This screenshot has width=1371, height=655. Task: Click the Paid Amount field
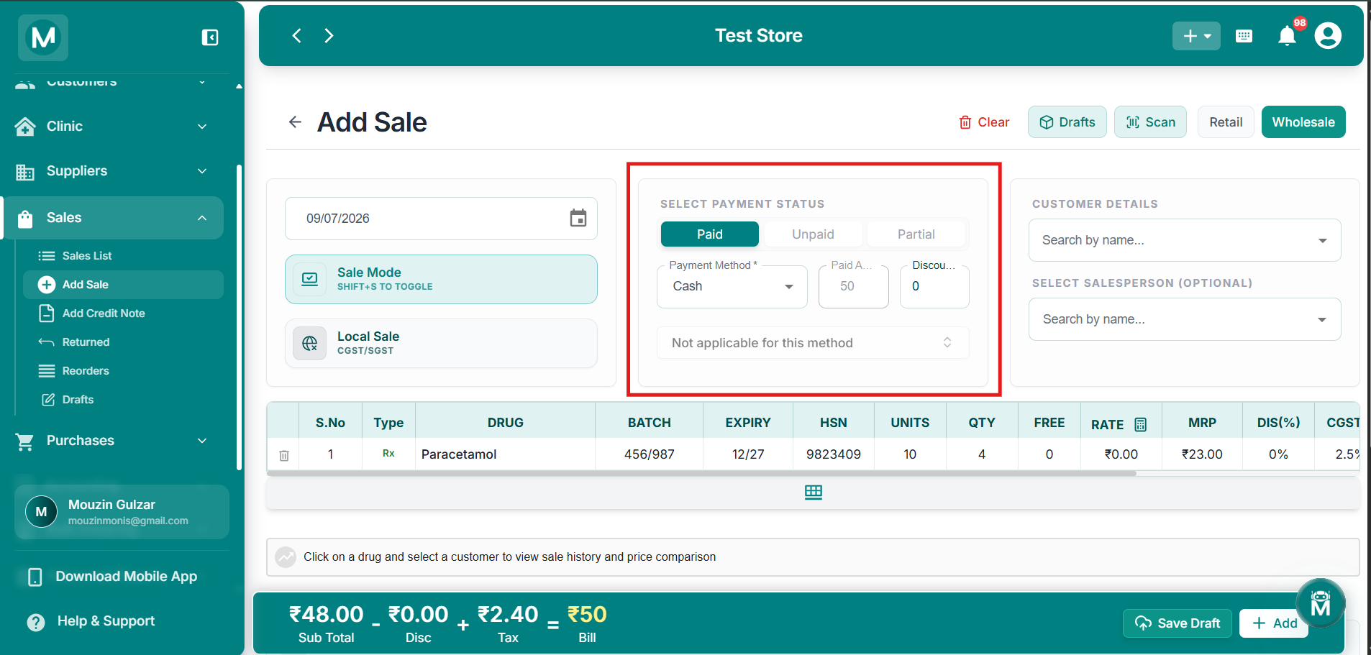click(x=854, y=286)
